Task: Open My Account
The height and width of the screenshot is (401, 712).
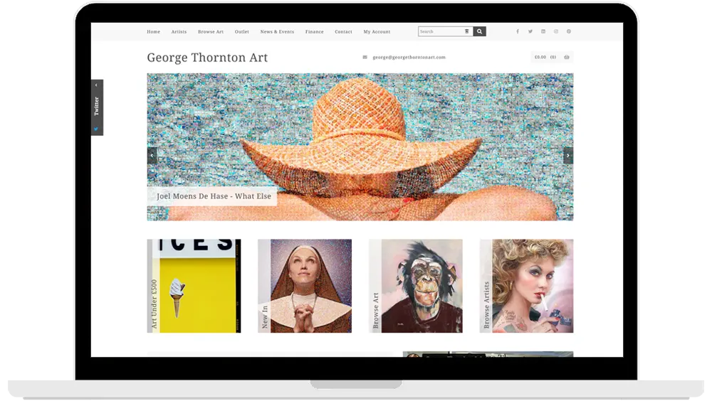Action: tap(377, 32)
